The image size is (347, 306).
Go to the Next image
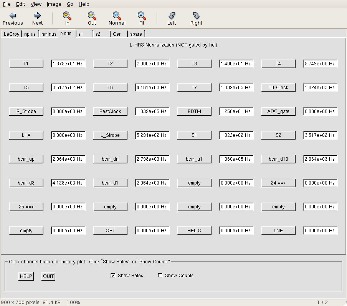coord(37,18)
